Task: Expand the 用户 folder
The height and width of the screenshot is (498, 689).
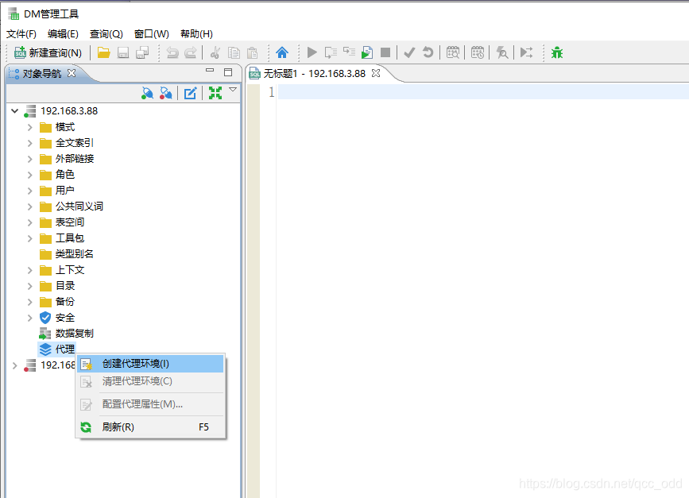Action: pyautogui.click(x=30, y=191)
